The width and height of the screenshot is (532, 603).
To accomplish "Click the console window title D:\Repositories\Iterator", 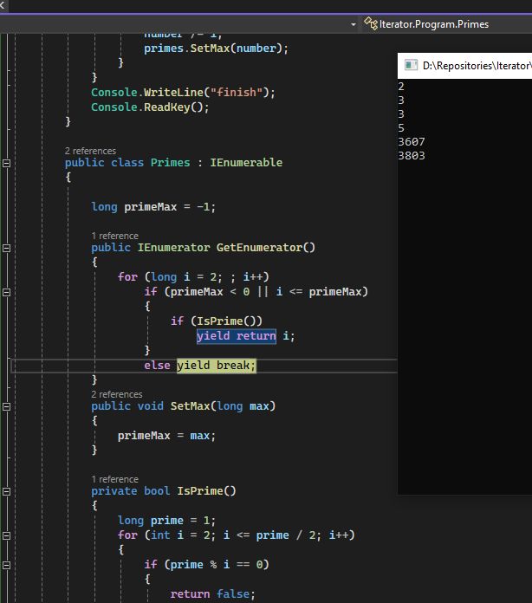I will pyautogui.click(x=477, y=66).
